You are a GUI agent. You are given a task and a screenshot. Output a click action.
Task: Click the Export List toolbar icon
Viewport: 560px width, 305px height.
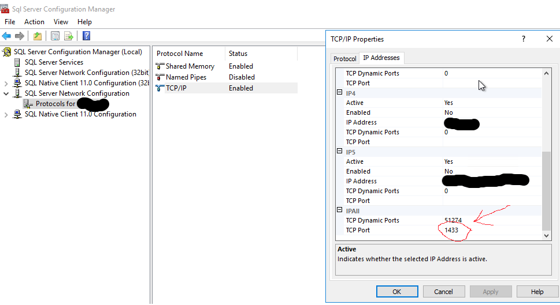point(68,36)
